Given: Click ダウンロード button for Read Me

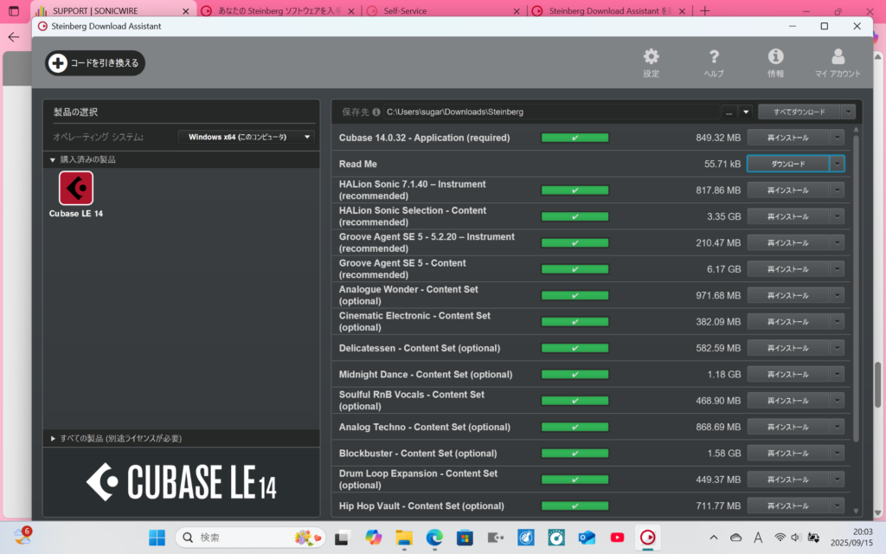Looking at the screenshot, I should pos(787,164).
